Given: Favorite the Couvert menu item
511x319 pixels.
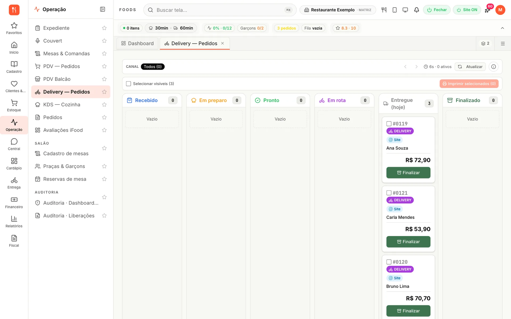Looking at the screenshot, I should (x=104, y=41).
